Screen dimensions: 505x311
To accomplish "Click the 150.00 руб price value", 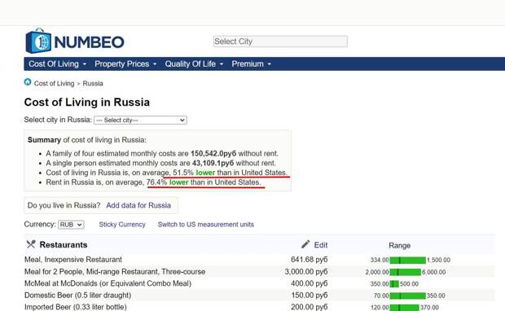I will click(x=310, y=296).
